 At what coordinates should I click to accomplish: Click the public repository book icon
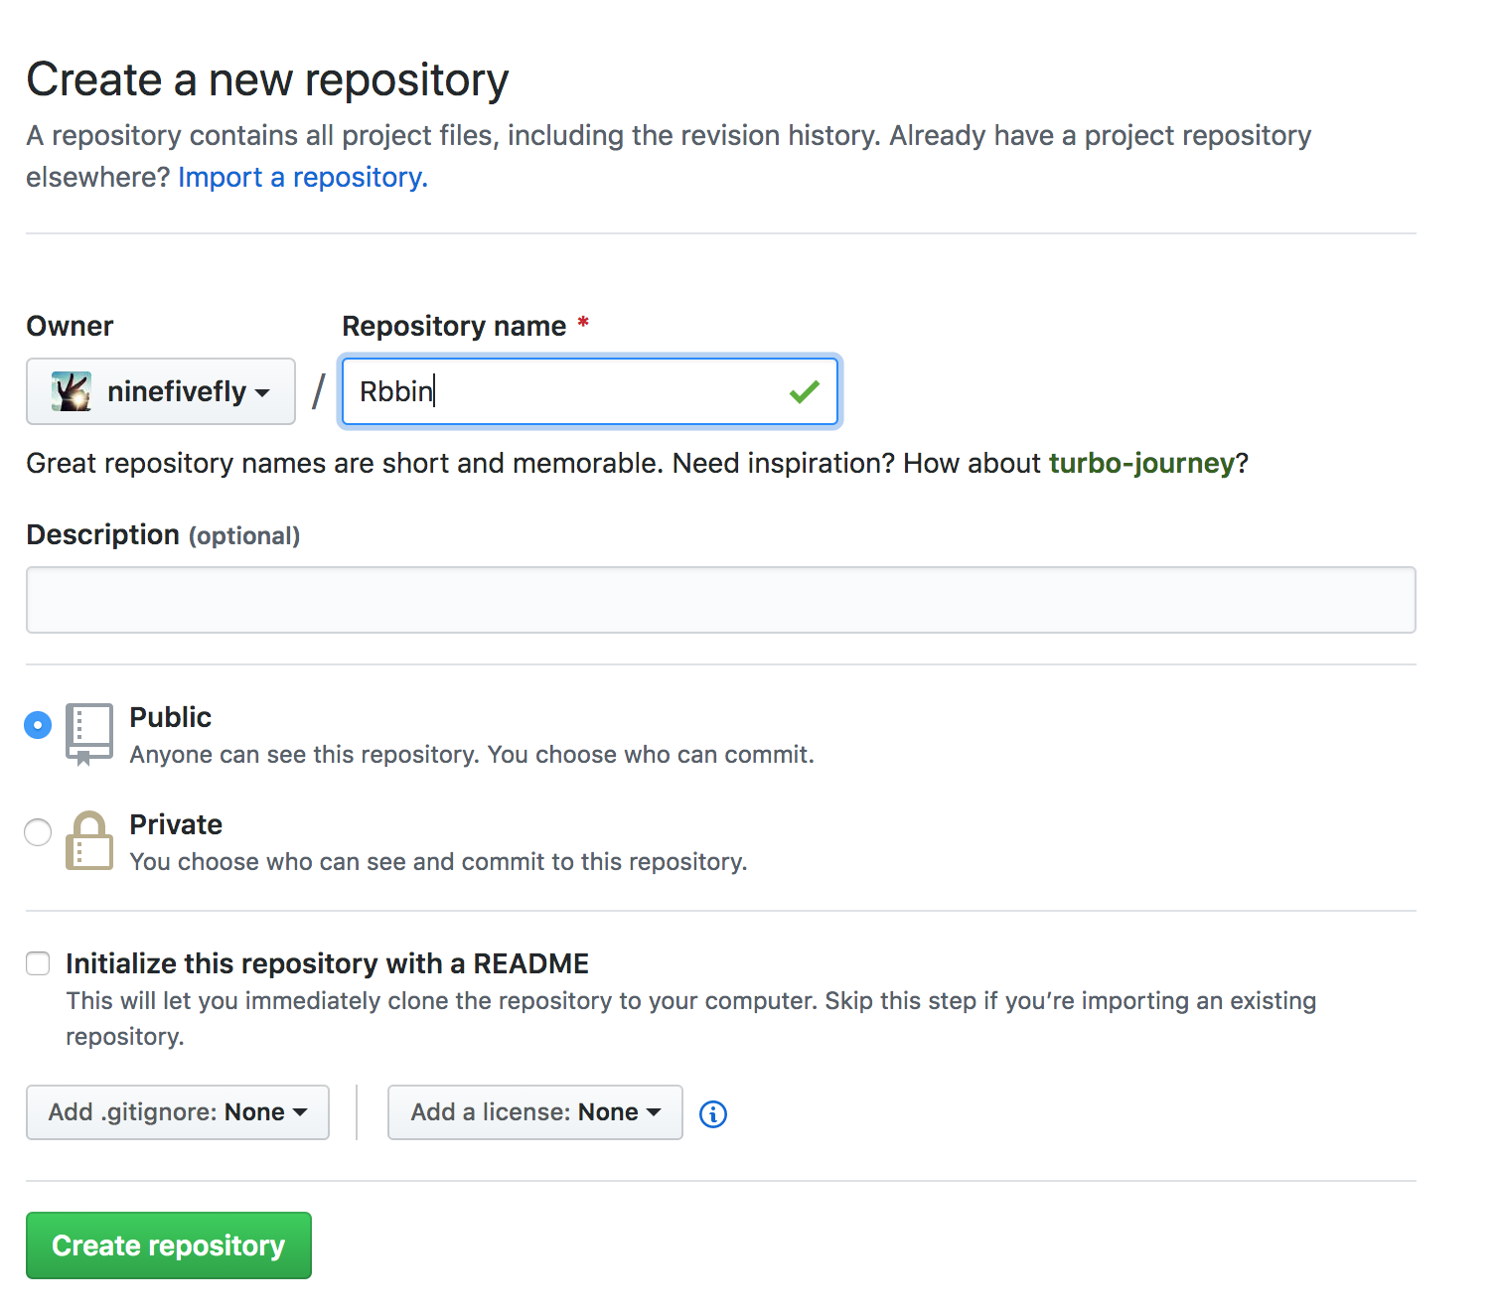pos(88,734)
